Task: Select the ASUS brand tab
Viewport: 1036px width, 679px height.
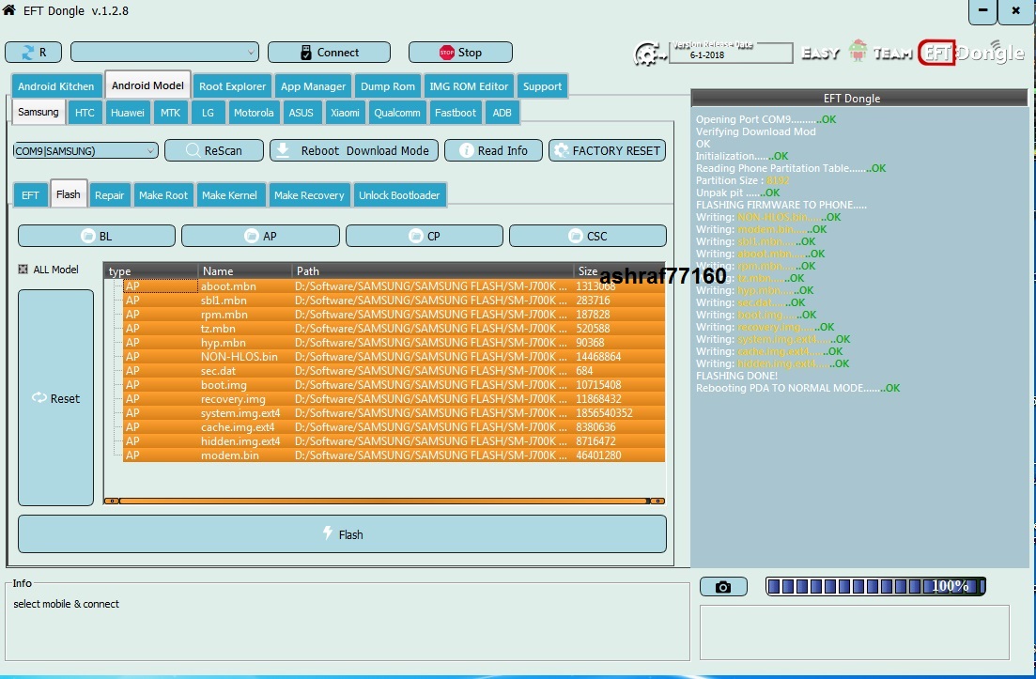Action: (302, 113)
